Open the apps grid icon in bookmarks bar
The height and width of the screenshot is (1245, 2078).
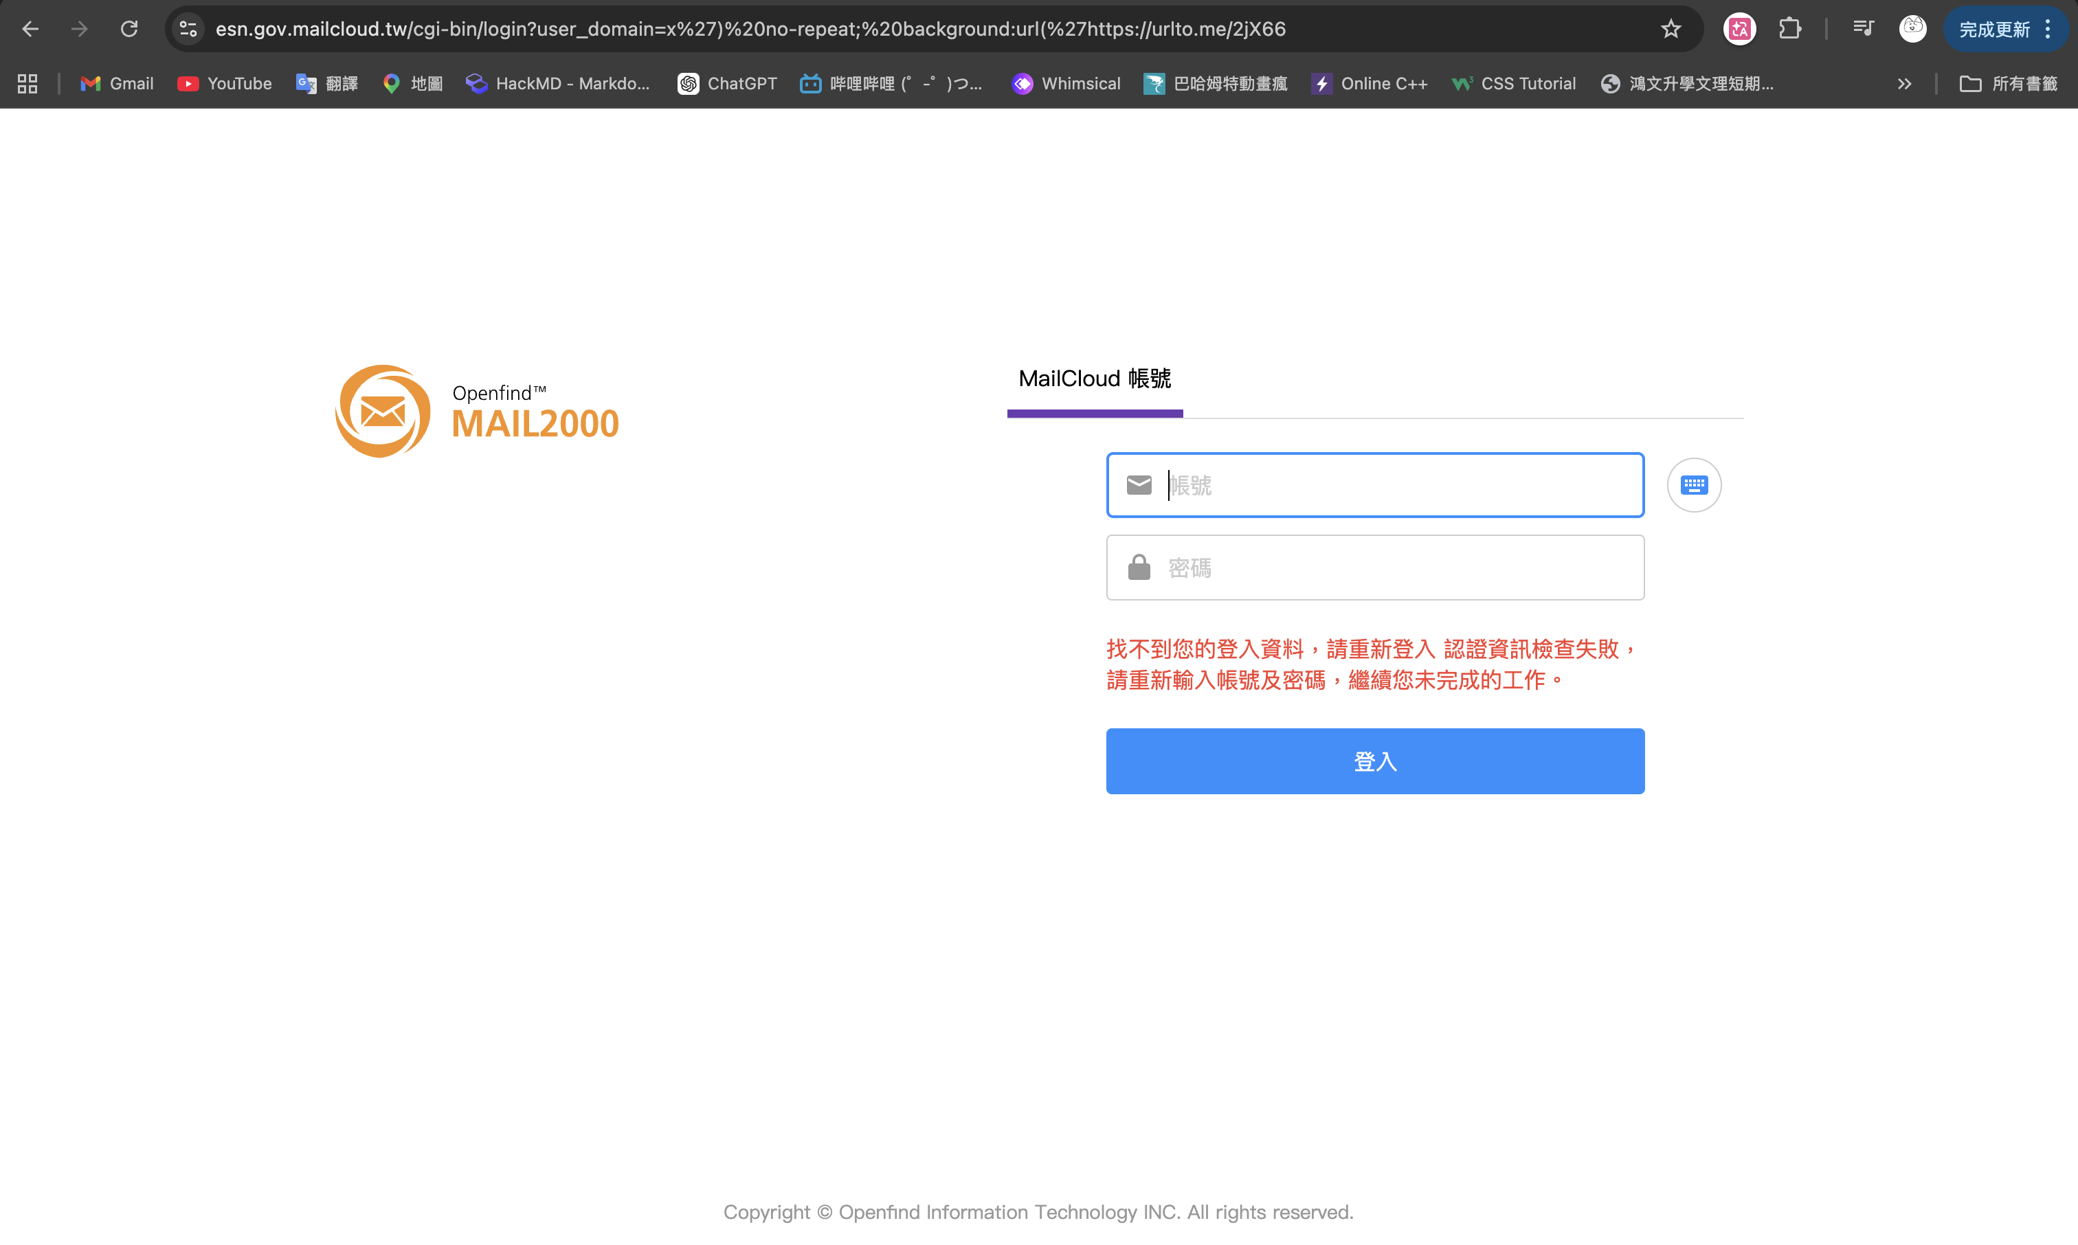(27, 84)
